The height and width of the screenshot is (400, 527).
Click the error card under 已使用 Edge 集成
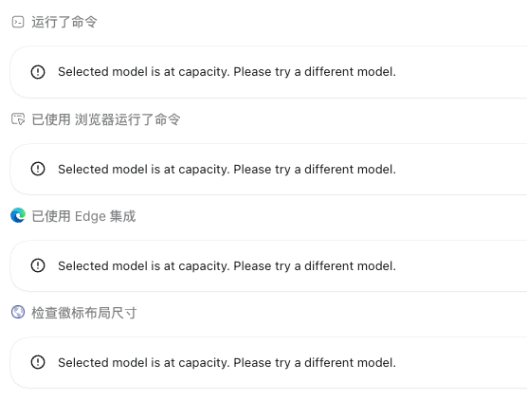268,266
